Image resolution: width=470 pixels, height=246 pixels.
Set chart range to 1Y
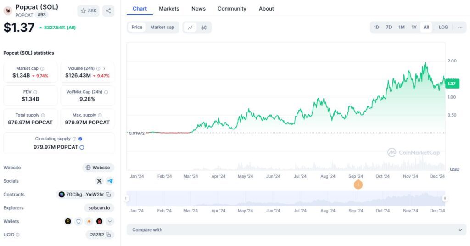point(414,27)
